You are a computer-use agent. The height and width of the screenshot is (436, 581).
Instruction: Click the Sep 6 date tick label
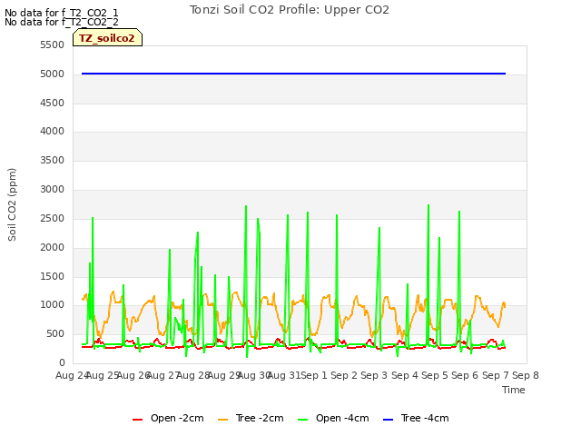(465, 375)
